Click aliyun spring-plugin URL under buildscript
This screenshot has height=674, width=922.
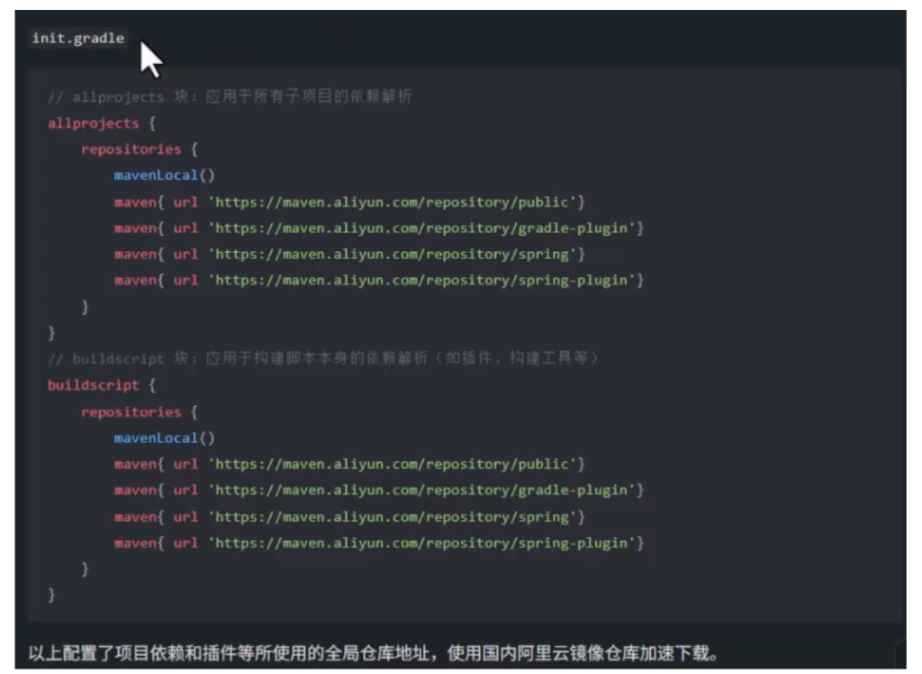[425, 543]
